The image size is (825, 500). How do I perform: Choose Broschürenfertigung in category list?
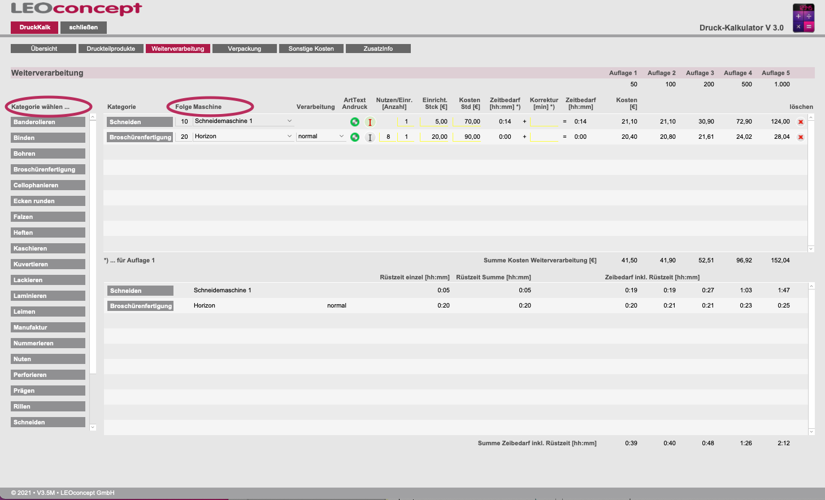[x=48, y=169]
